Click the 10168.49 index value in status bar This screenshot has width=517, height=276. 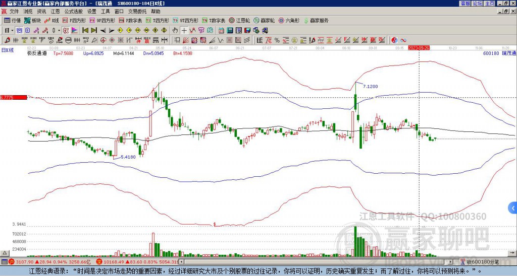coord(113,262)
